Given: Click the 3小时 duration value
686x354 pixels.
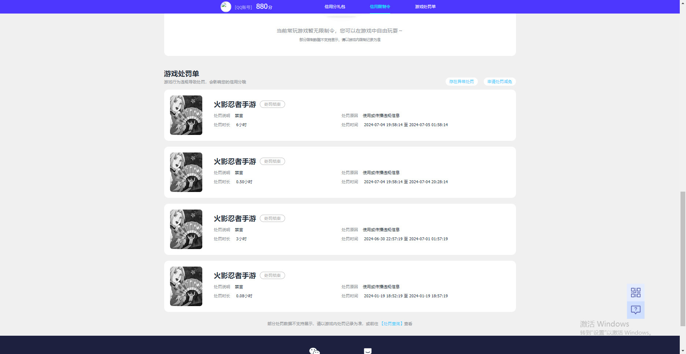Looking at the screenshot, I should click(x=241, y=239).
